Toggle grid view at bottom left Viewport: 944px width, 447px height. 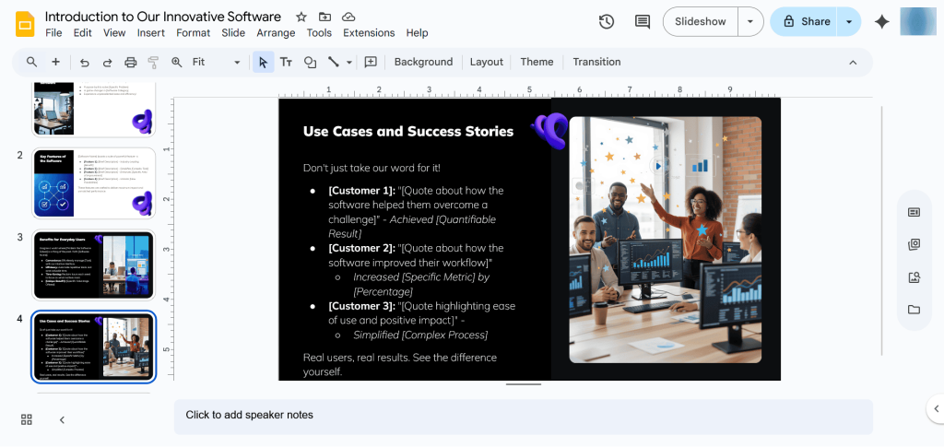pos(27,419)
